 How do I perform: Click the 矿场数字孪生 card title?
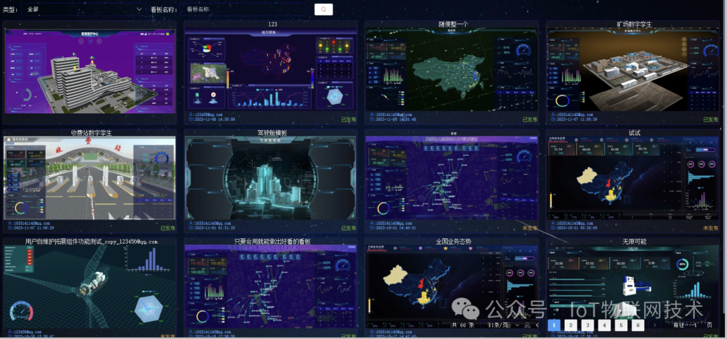point(634,24)
